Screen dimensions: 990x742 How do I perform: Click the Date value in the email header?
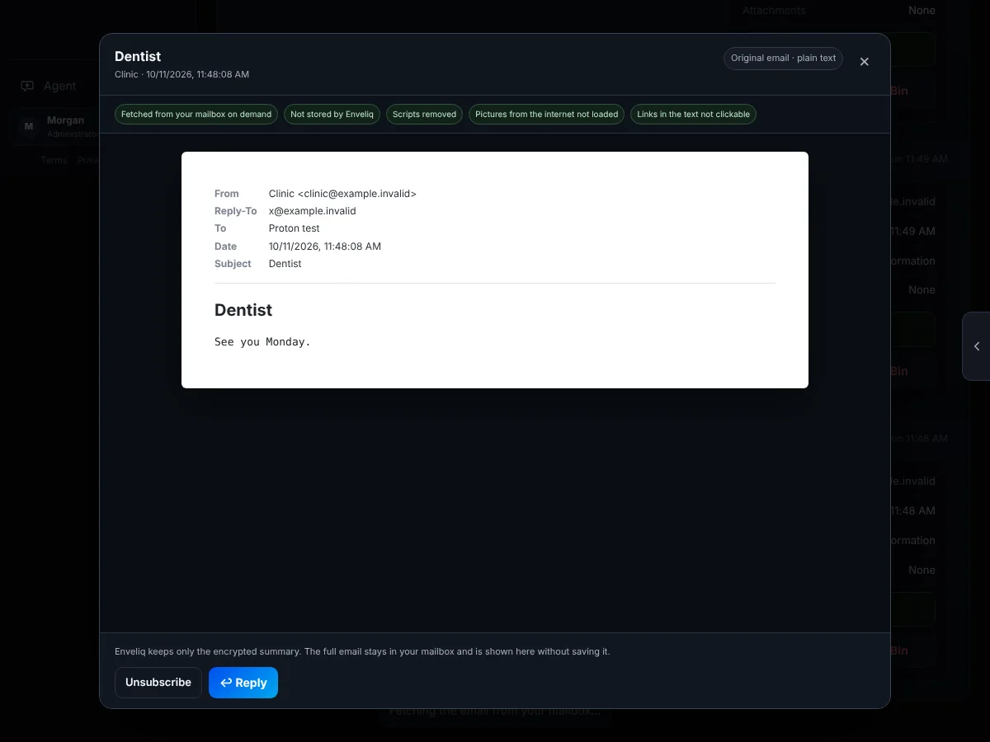click(x=325, y=247)
